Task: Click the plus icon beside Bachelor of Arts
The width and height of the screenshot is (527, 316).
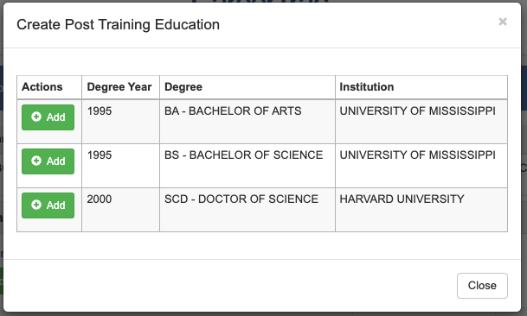Action: click(x=36, y=117)
